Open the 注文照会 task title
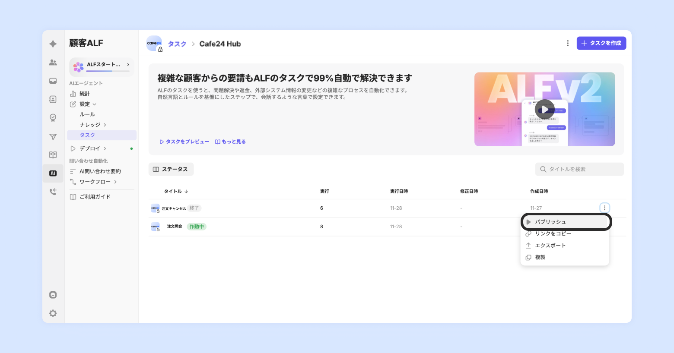This screenshot has height=353, width=674. click(x=175, y=227)
